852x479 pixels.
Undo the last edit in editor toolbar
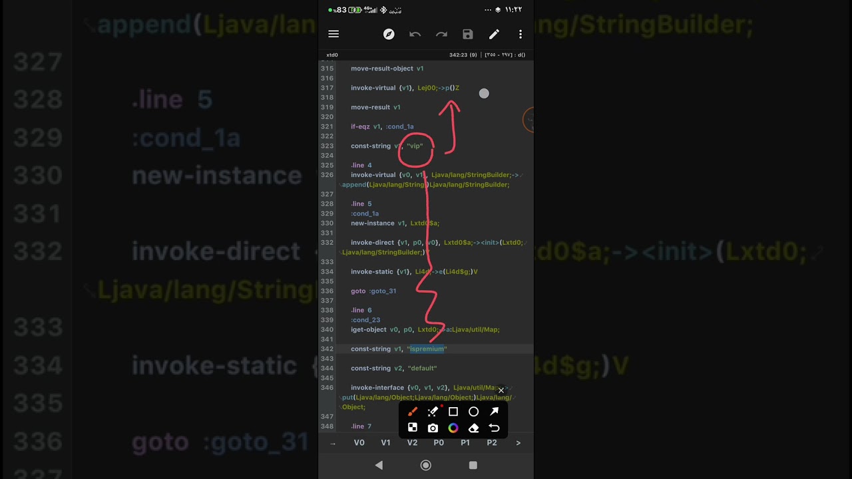pos(415,34)
